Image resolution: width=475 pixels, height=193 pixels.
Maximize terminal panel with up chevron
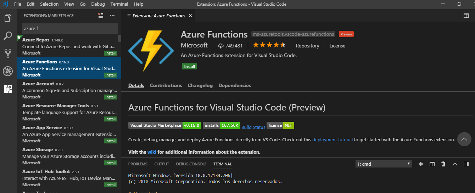click(x=455, y=164)
